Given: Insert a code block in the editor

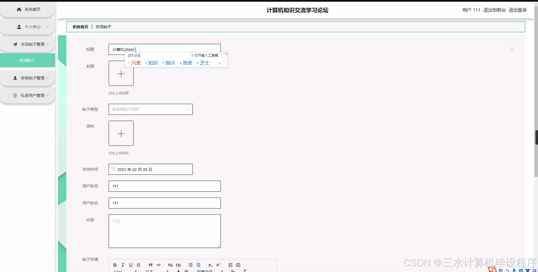Looking at the screenshot, I should coord(158,265).
